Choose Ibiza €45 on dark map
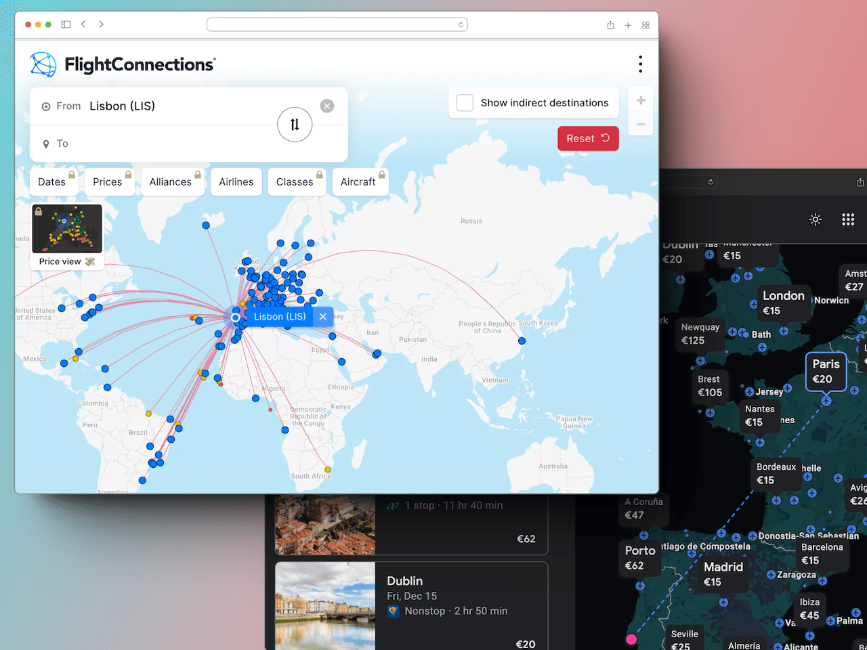This screenshot has width=867, height=650. (809, 609)
